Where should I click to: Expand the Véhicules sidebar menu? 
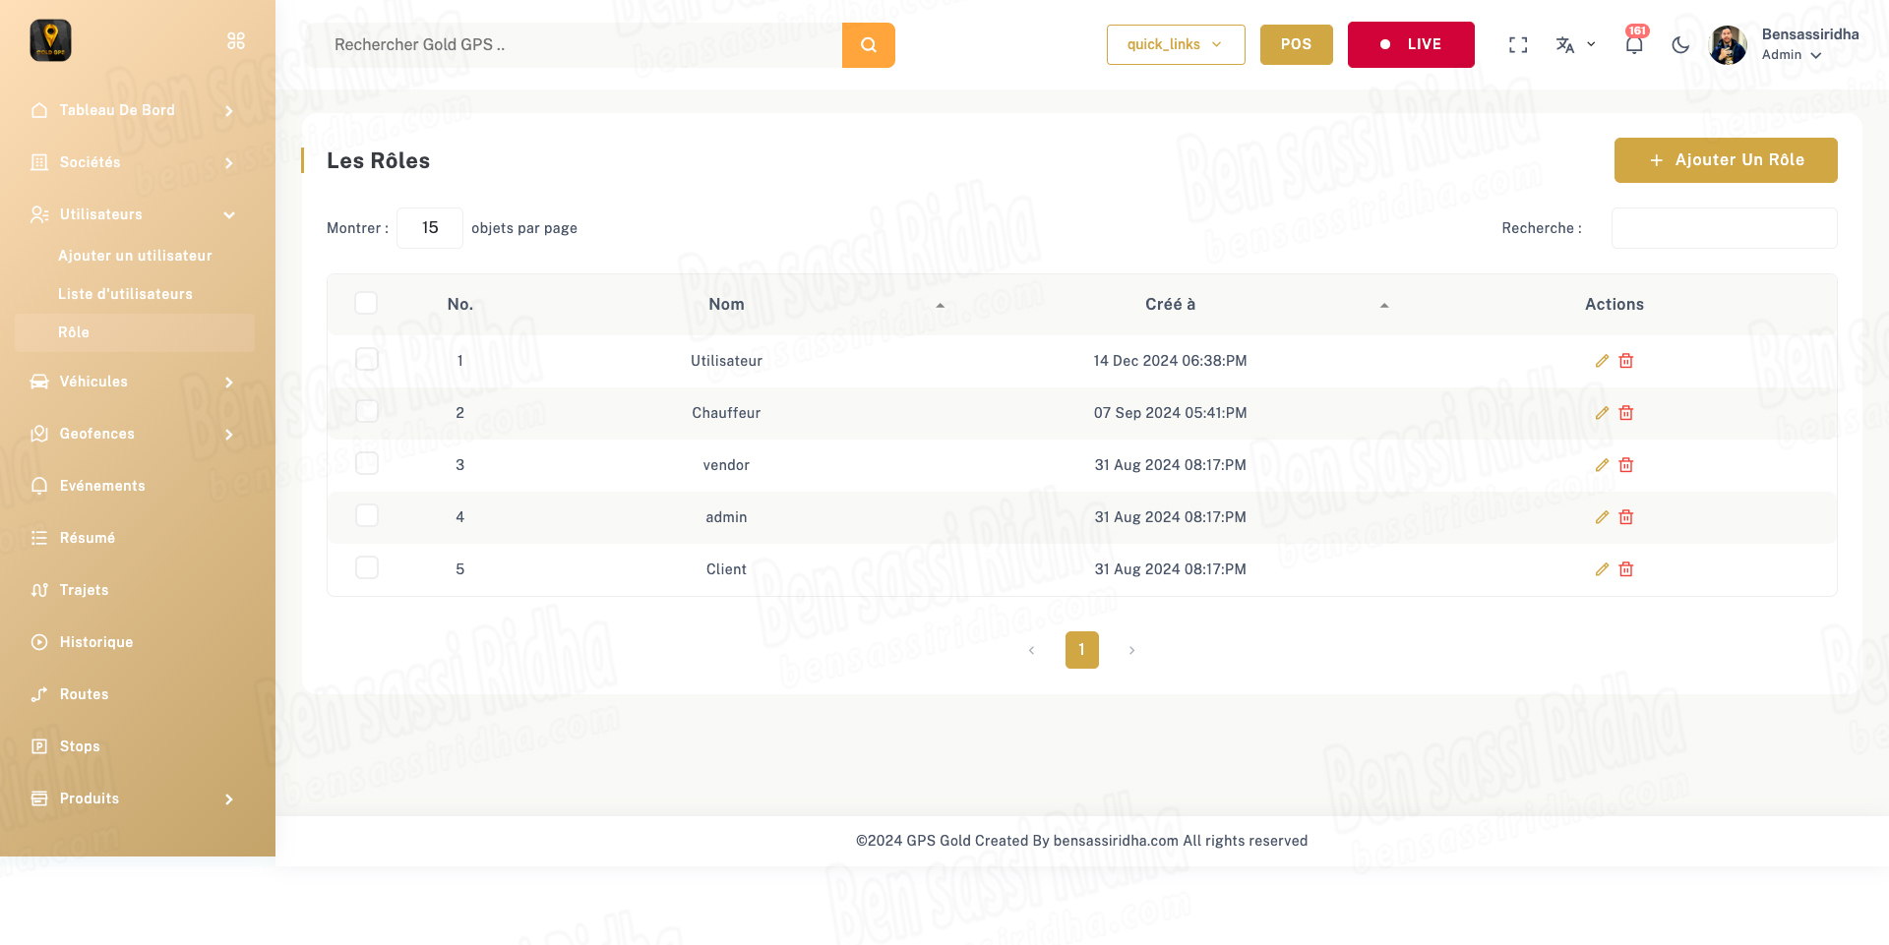coord(135,382)
